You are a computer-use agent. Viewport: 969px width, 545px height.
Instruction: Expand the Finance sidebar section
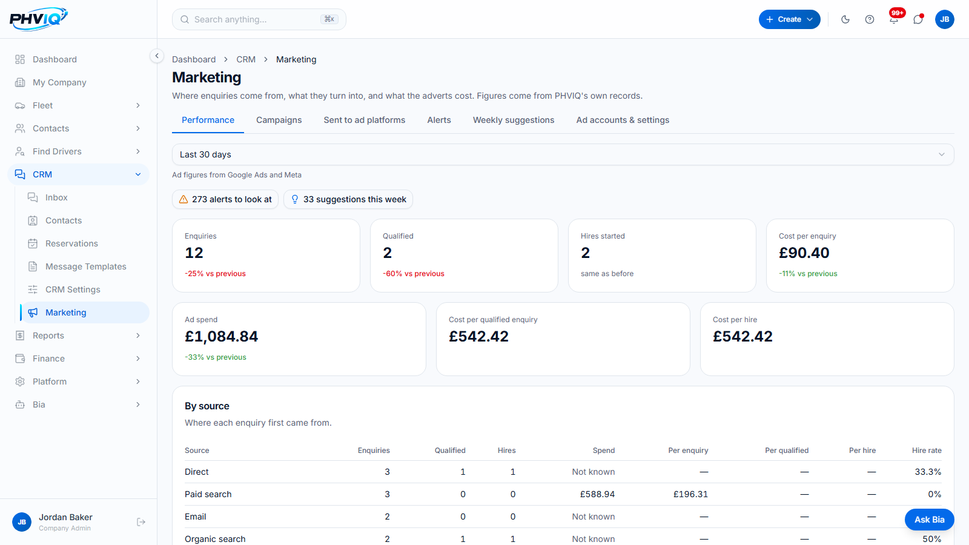(x=79, y=358)
